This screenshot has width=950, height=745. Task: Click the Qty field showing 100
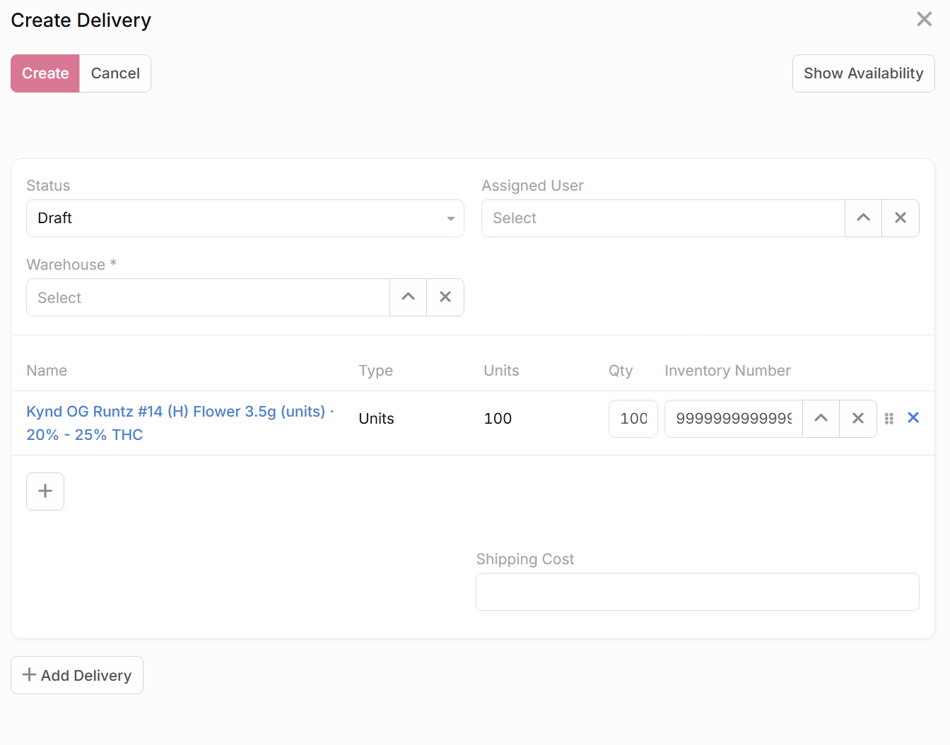(633, 419)
